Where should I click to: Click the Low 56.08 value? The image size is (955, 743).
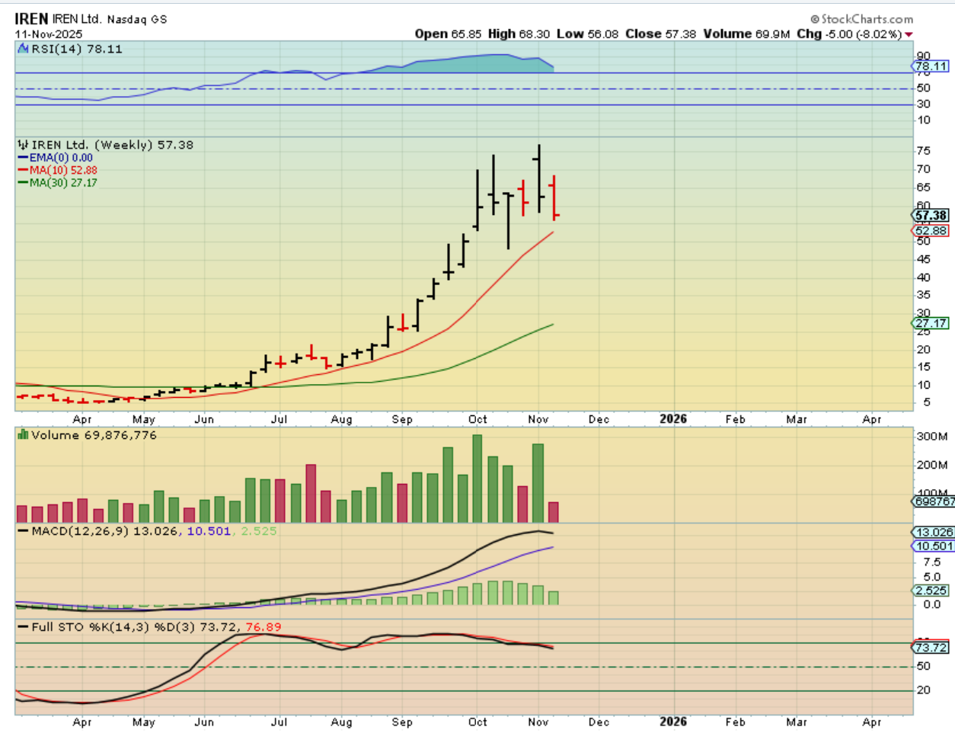(x=589, y=34)
